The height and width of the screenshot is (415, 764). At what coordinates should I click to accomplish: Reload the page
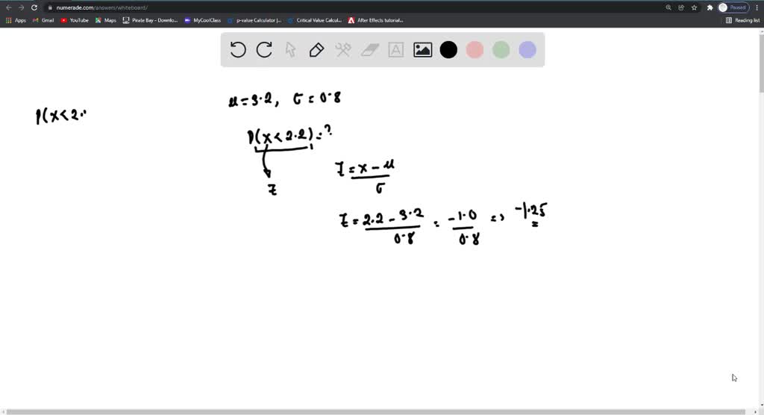(x=34, y=7)
